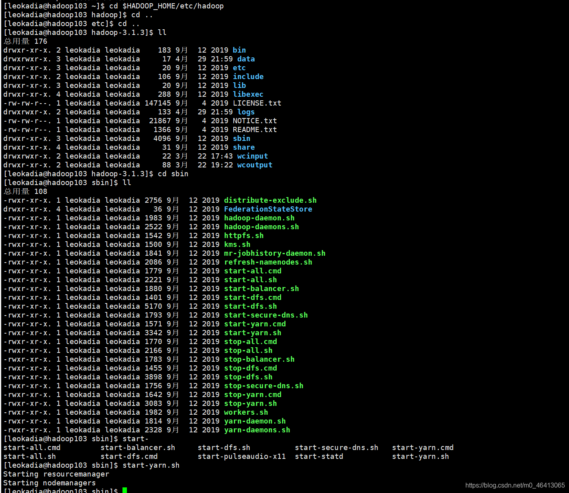Click stop-yarn.cmd file name
Screen dimensions: 569x493
point(253,395)
